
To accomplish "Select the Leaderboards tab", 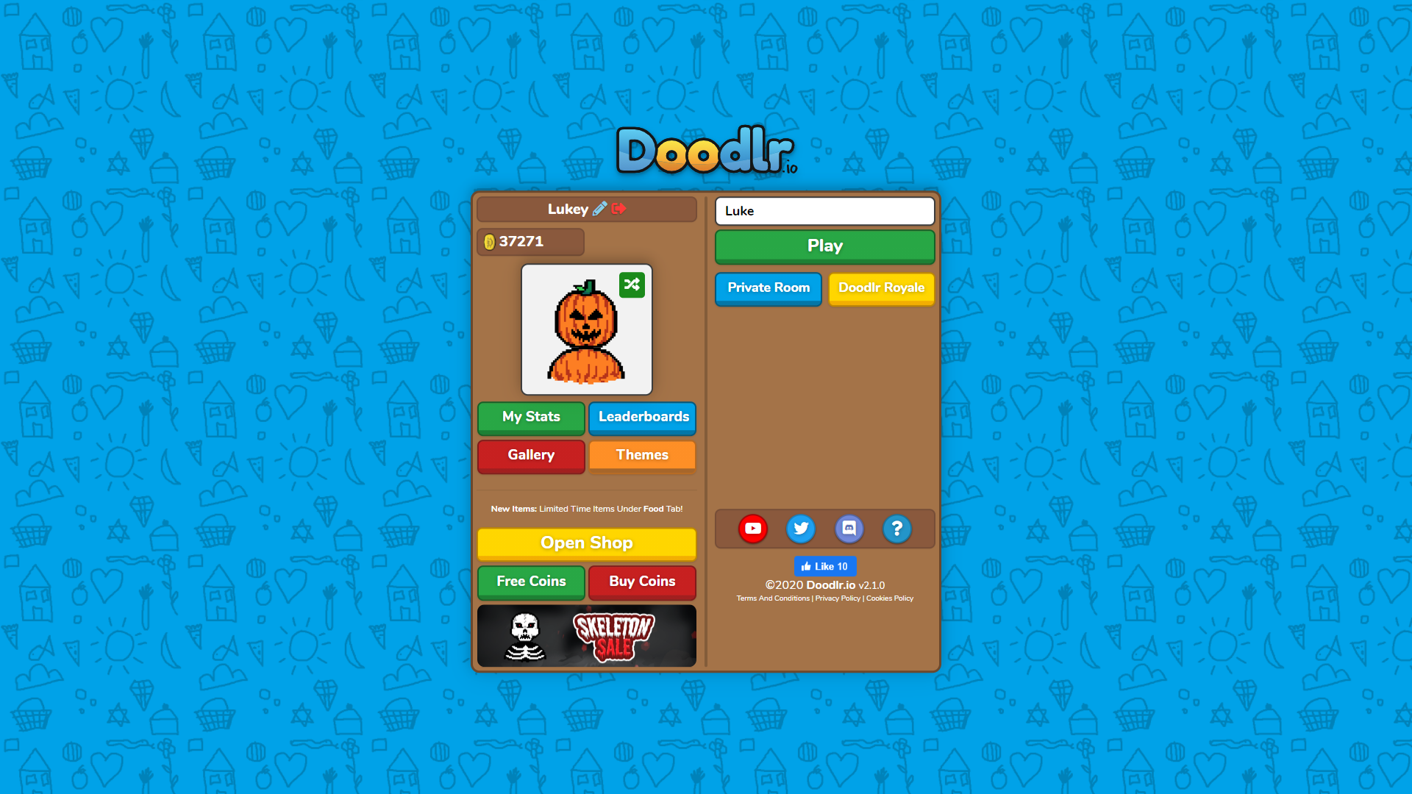I will tap(641, 416).
